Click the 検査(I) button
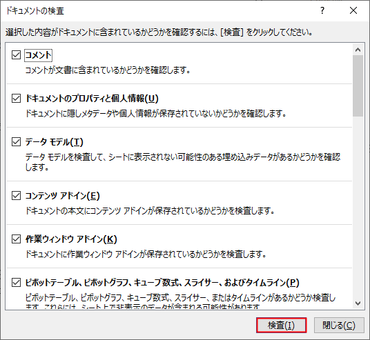The width and height of the screenshot is (370, 340). [281, 326]
